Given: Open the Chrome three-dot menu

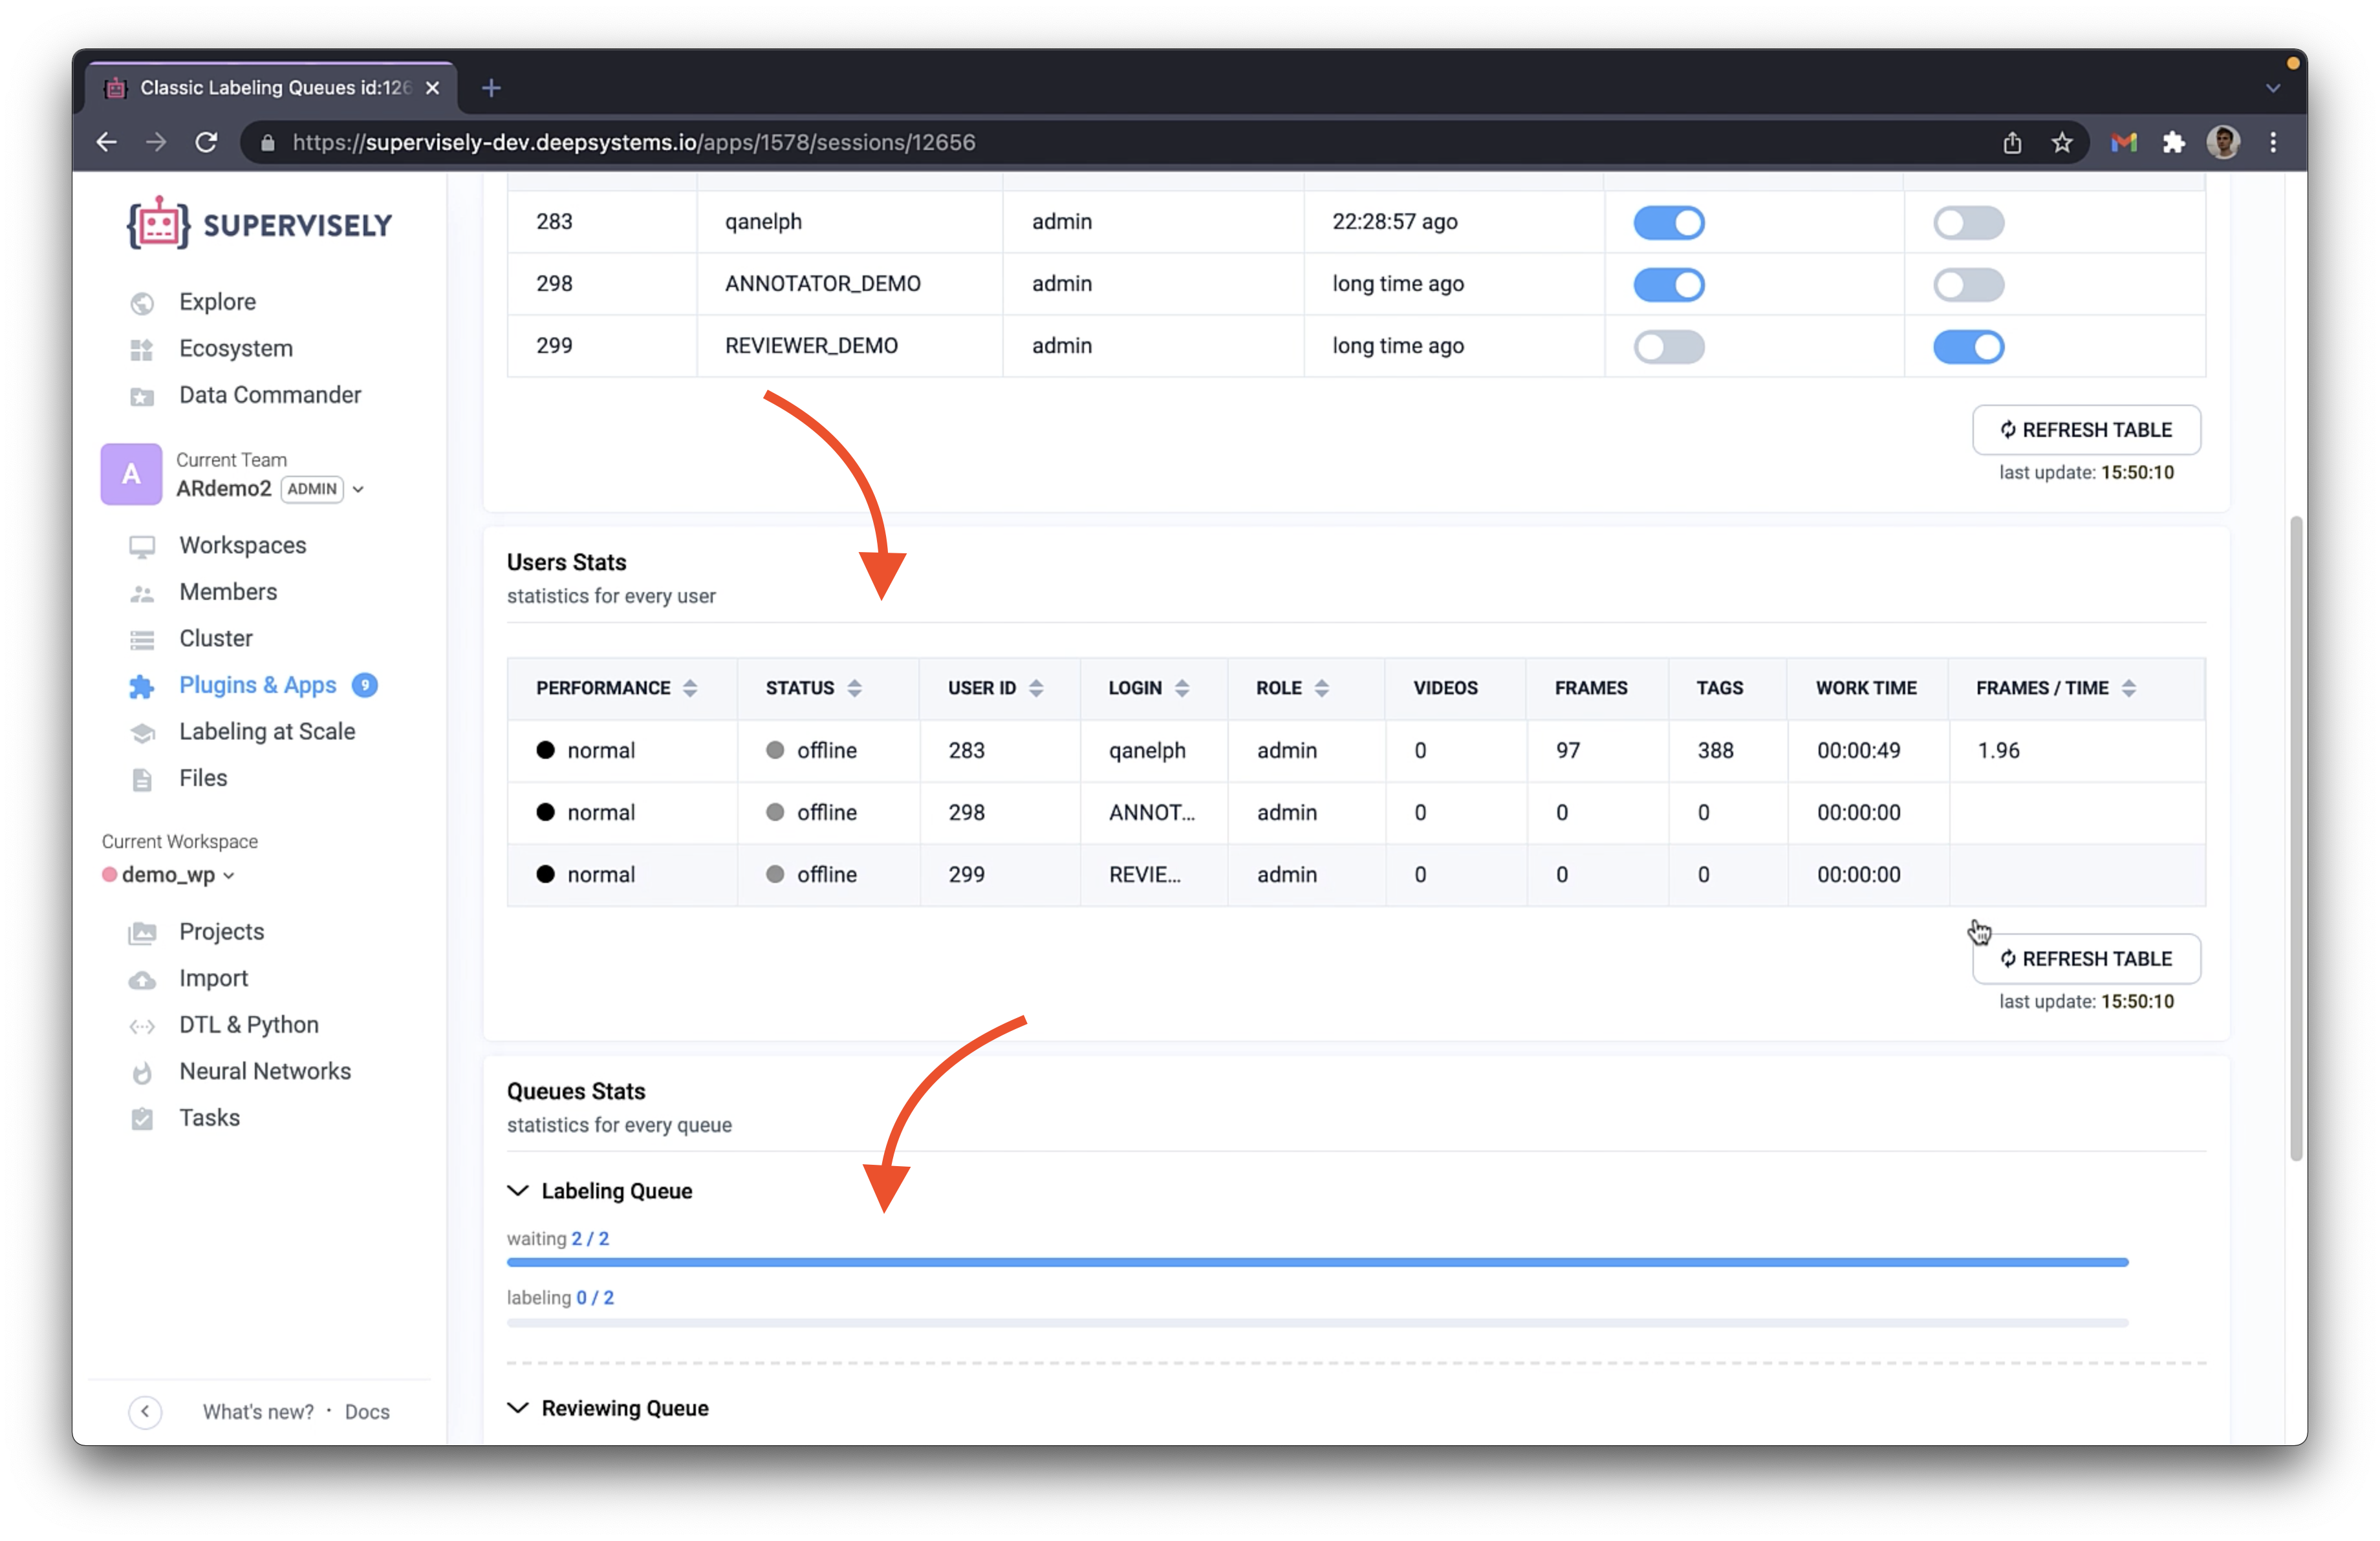Looking at the screenshot, I should tap(2273, 143).
